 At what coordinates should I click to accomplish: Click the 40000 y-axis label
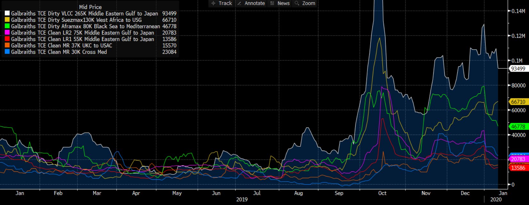coord(518,135)
